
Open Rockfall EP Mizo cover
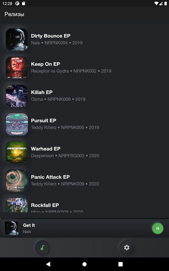(17, 205)
